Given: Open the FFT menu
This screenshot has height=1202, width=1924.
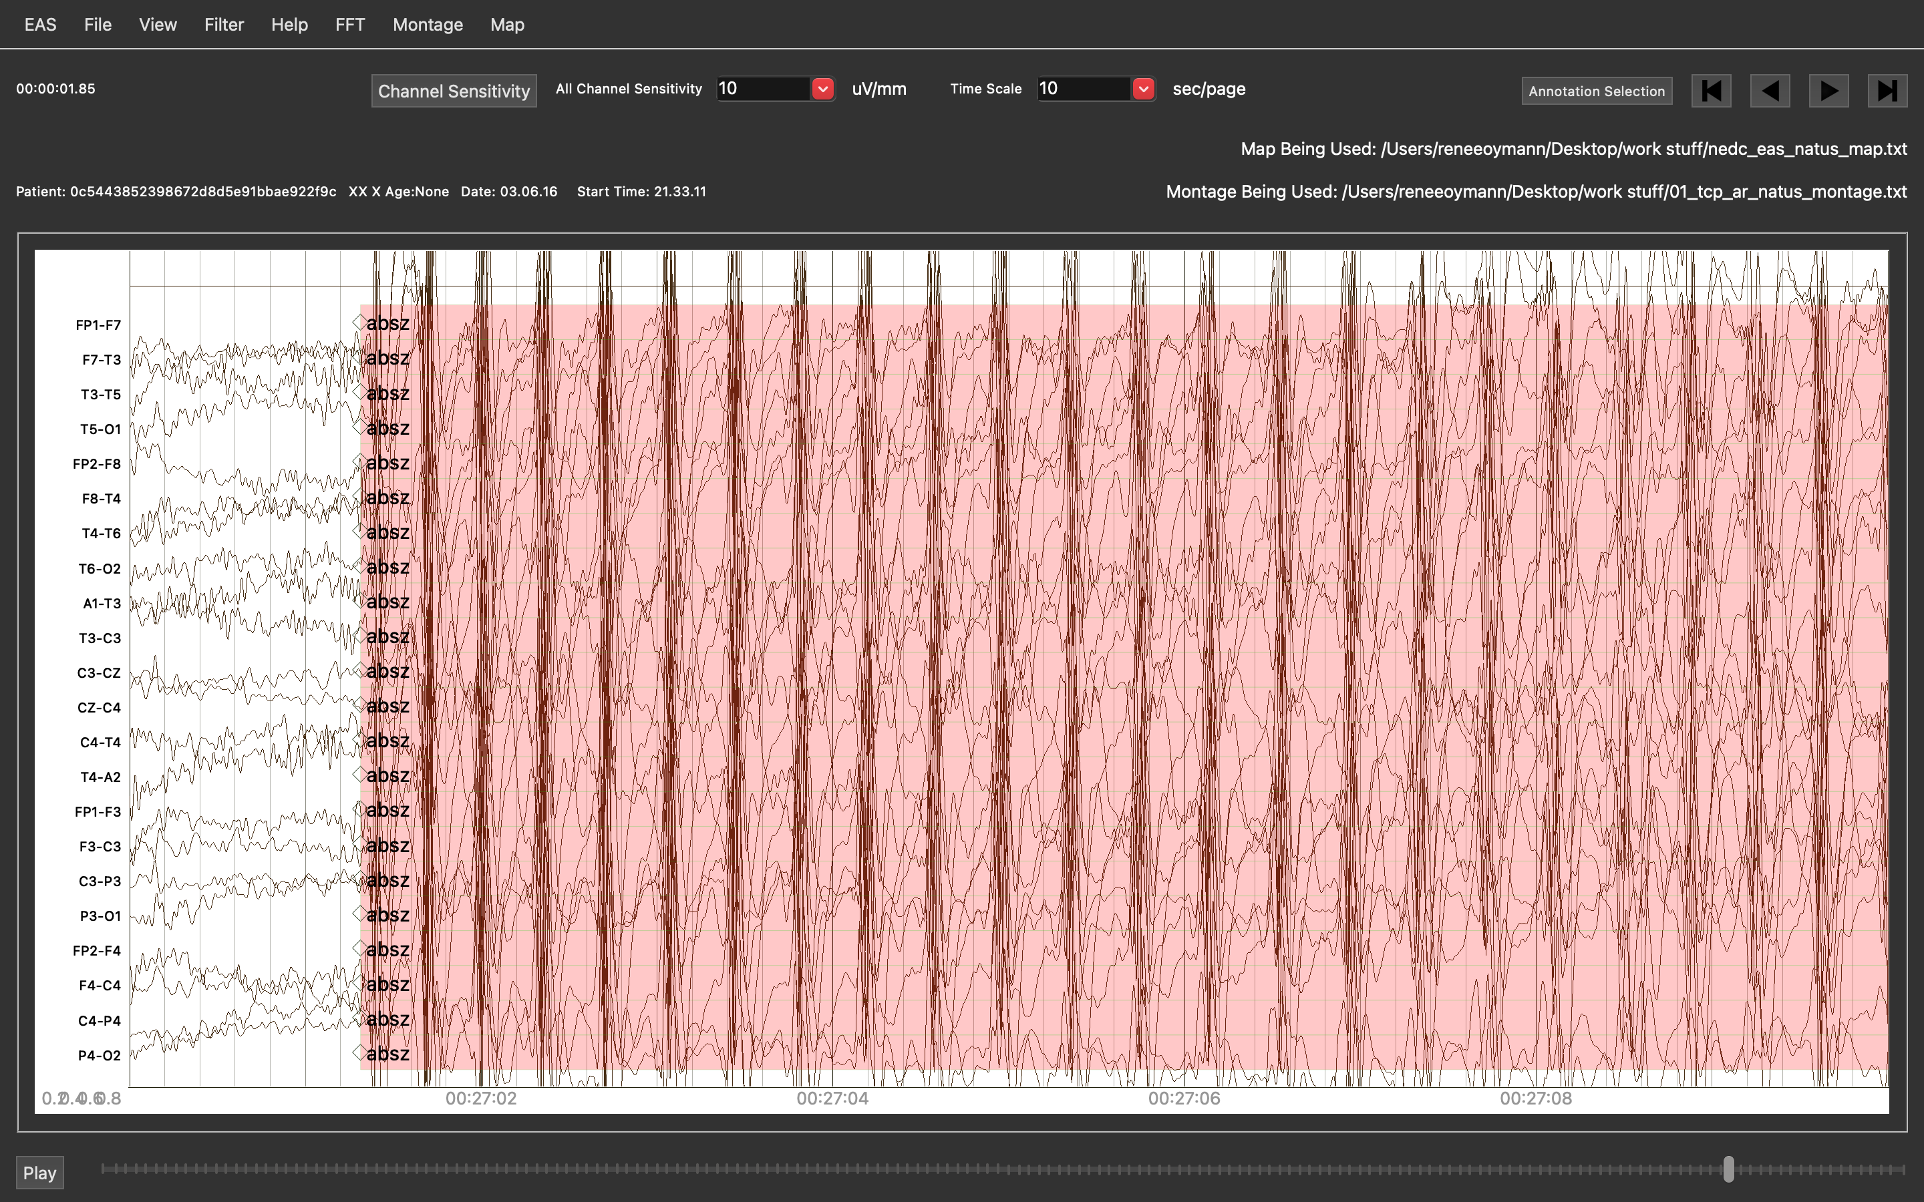Looking at the screenshot, I should 350,25.
